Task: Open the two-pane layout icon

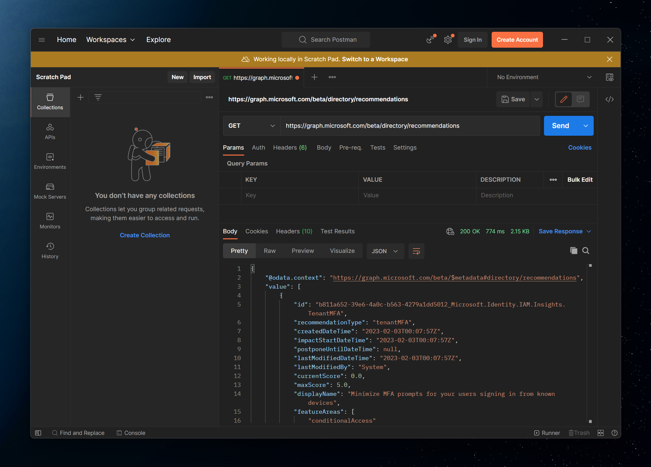Action: 601,433
